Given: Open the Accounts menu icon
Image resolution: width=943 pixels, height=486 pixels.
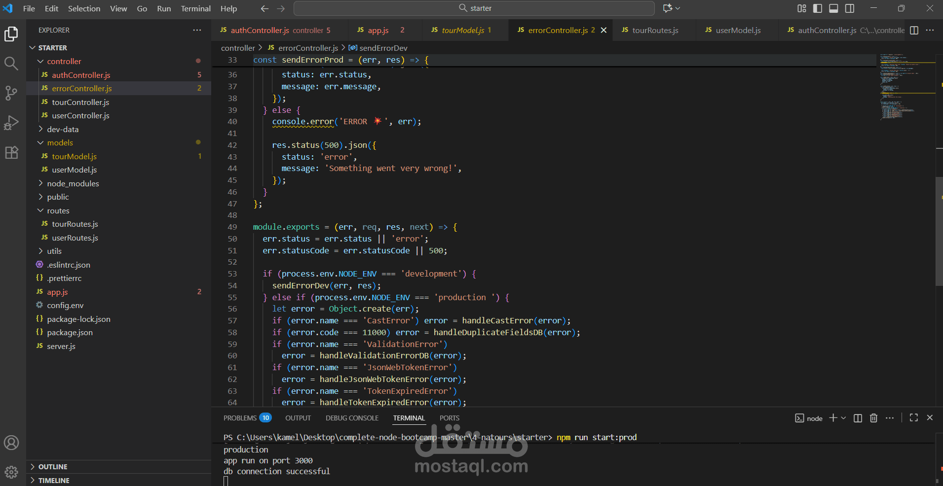Looking at the screenshot, I should pos(11,443).
